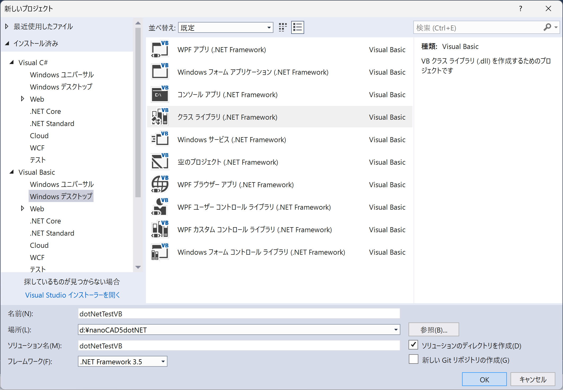Viewport: 563px width, 390px height.
Task: Select WCF under Visual C#
Action: [37, 148]
